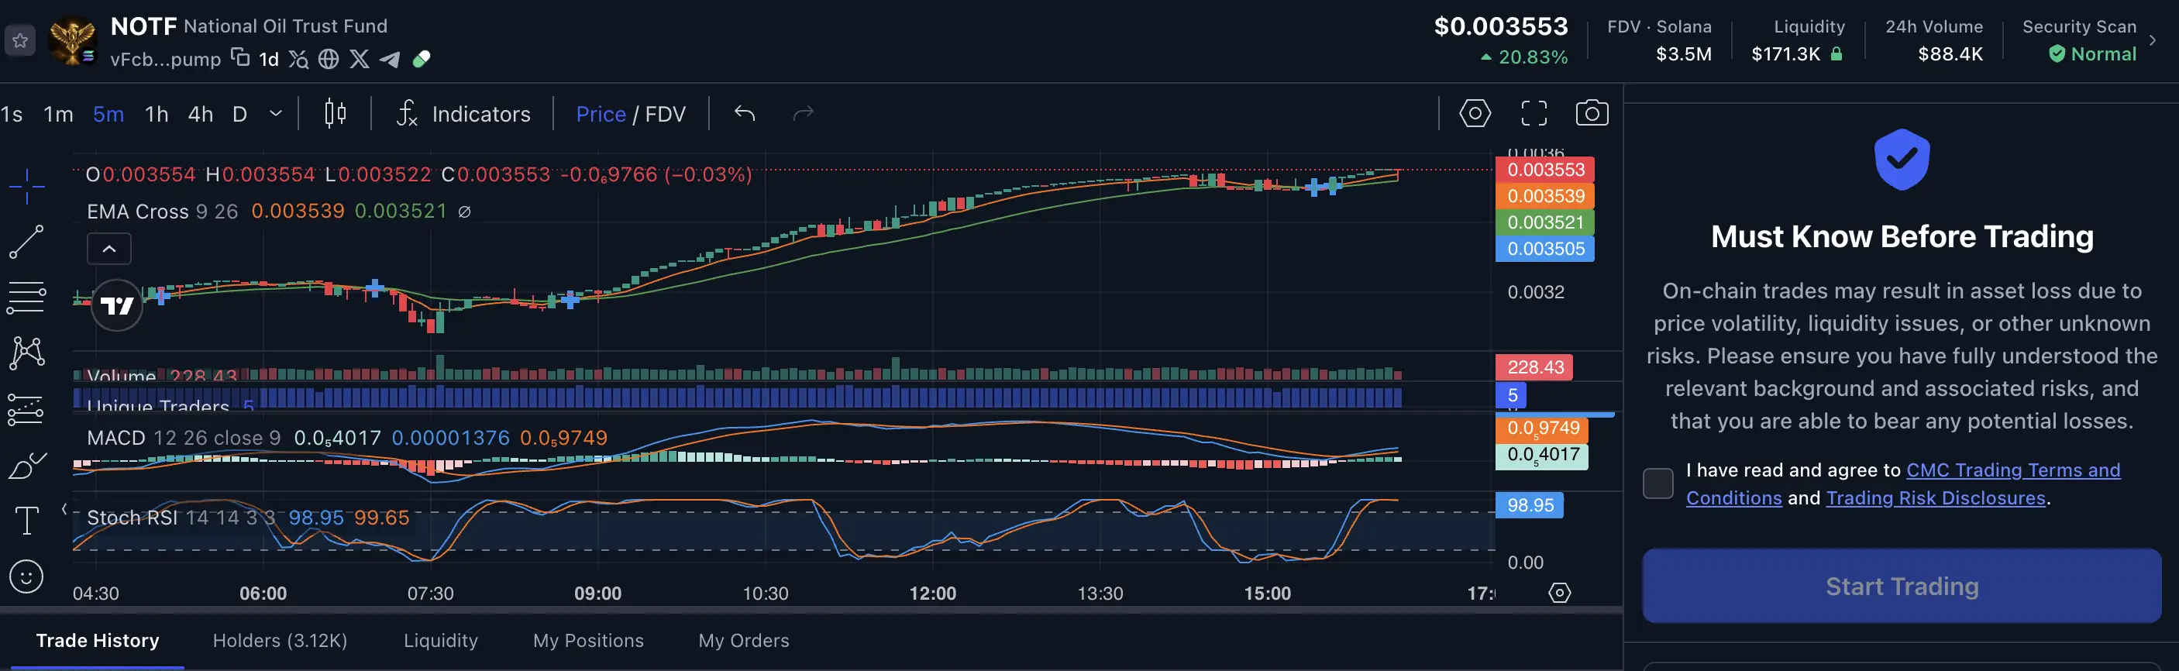Select the brush drawing tool
The width and height of the screenshot is (2179, 671).
pos(26,466)
